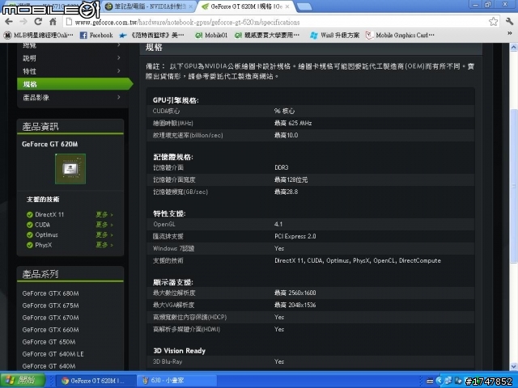518x388 pixels.
Task: Open GeForce GT 640M product link
Action: point(49,366)
